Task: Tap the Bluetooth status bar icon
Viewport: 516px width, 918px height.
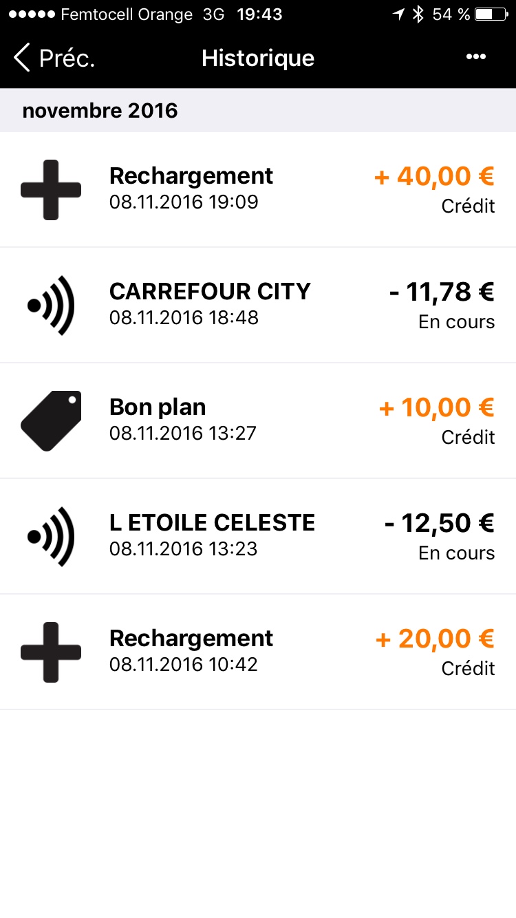Action: click(x=418, y=14)
